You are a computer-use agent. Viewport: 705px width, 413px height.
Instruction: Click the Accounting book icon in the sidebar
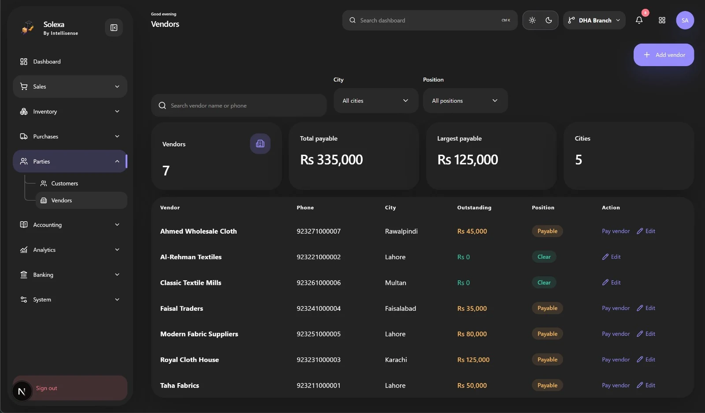pyautogui.click(x=24, y=225)
